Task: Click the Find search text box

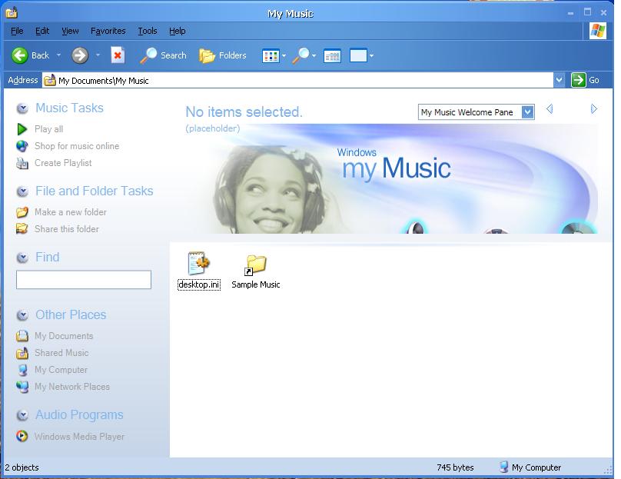Action: click(x=84, y=280)
